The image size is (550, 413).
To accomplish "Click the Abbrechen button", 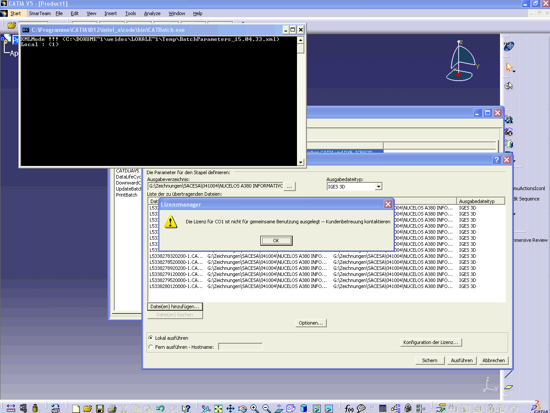I will 494,360.
